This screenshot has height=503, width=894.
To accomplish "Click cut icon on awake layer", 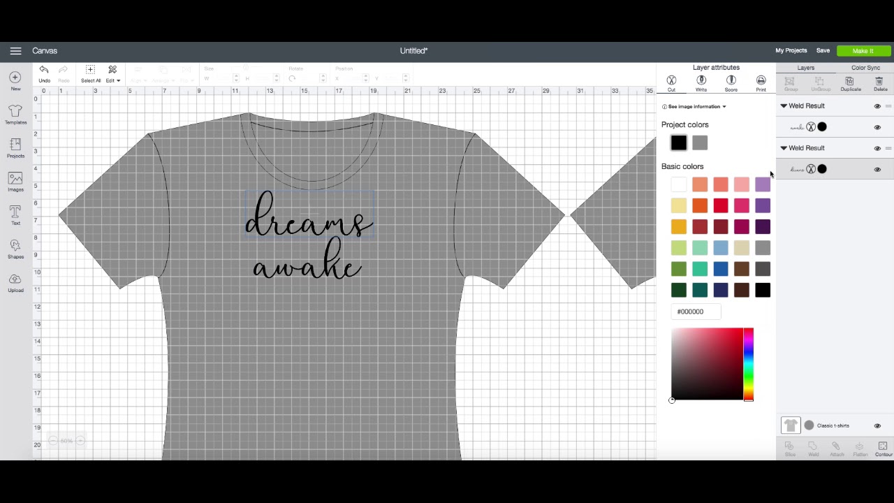I will (810, 127).
